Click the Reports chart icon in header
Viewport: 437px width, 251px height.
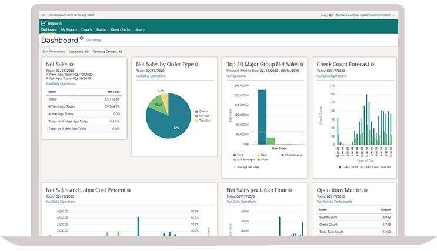click(44, 24)
